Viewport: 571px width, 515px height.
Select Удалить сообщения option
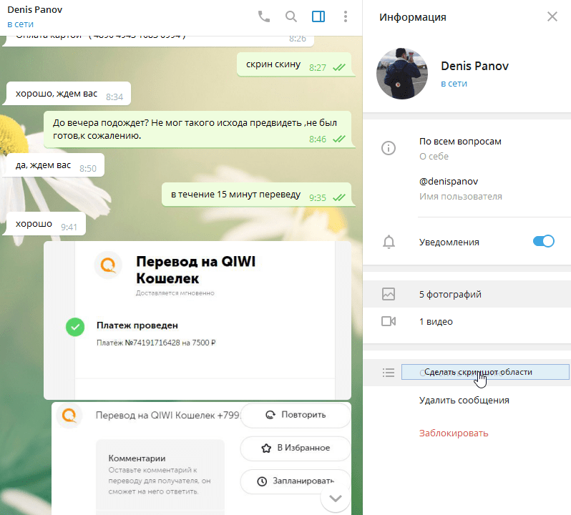tap(464, 401)
